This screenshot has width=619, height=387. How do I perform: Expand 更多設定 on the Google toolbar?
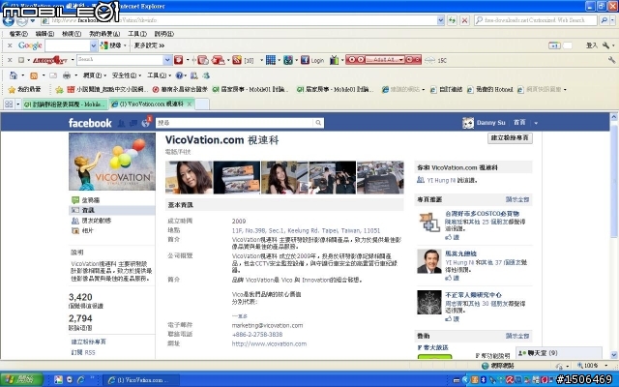149,45
